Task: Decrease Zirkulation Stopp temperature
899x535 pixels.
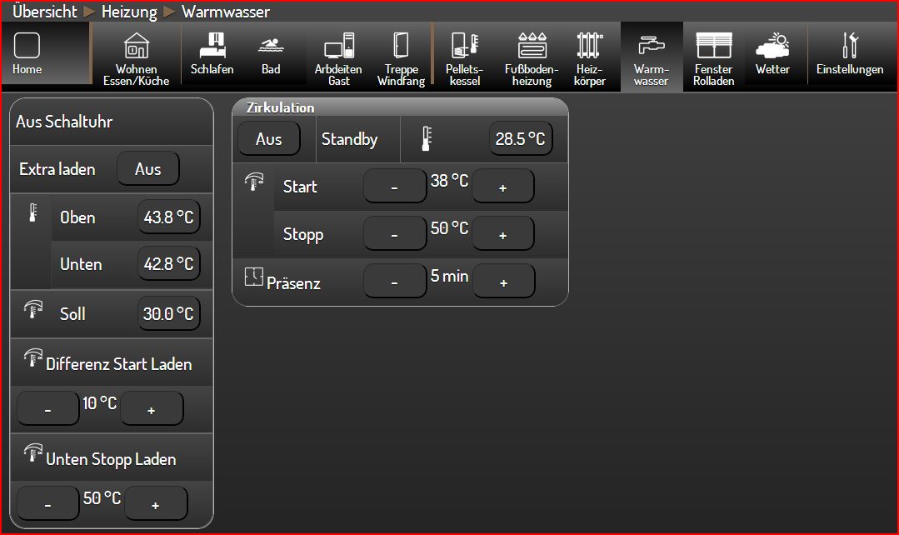Action: (x=395, y=235)
